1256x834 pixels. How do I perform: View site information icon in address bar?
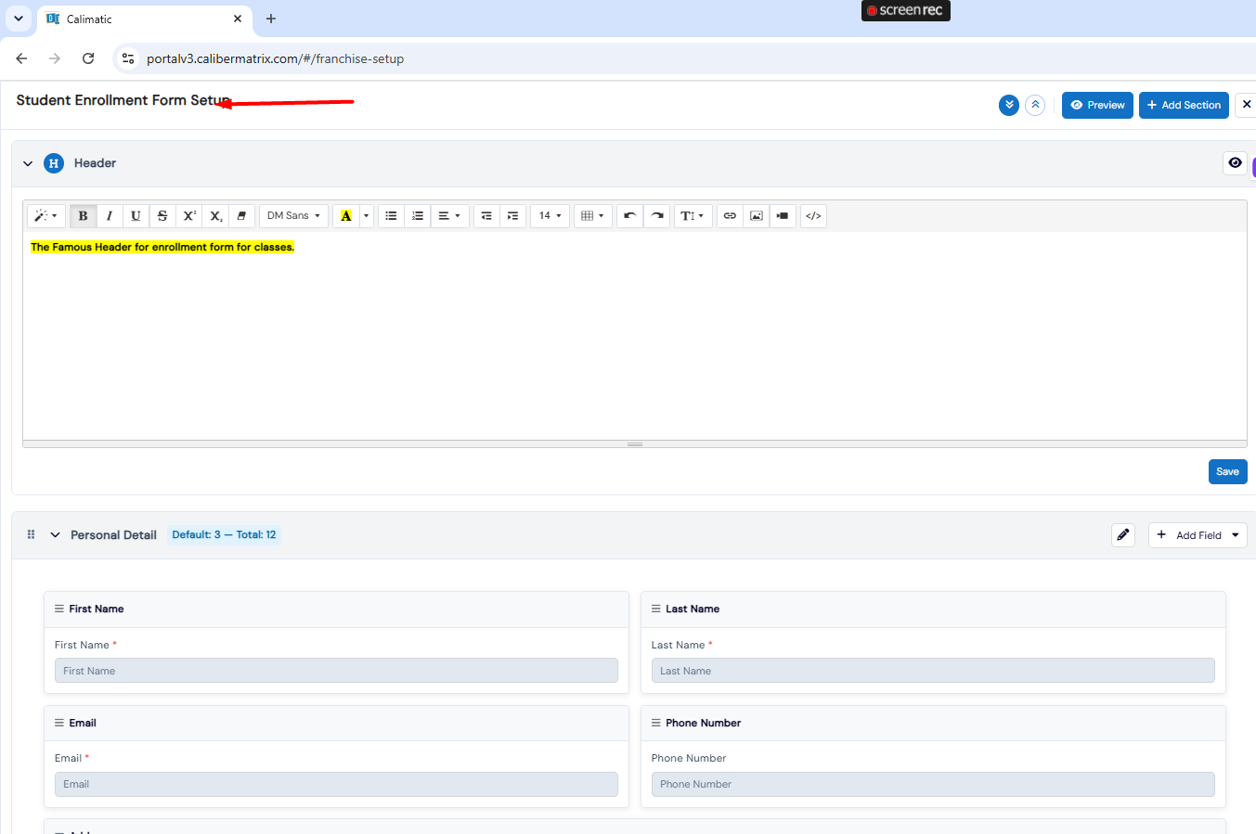click(128, 58)
